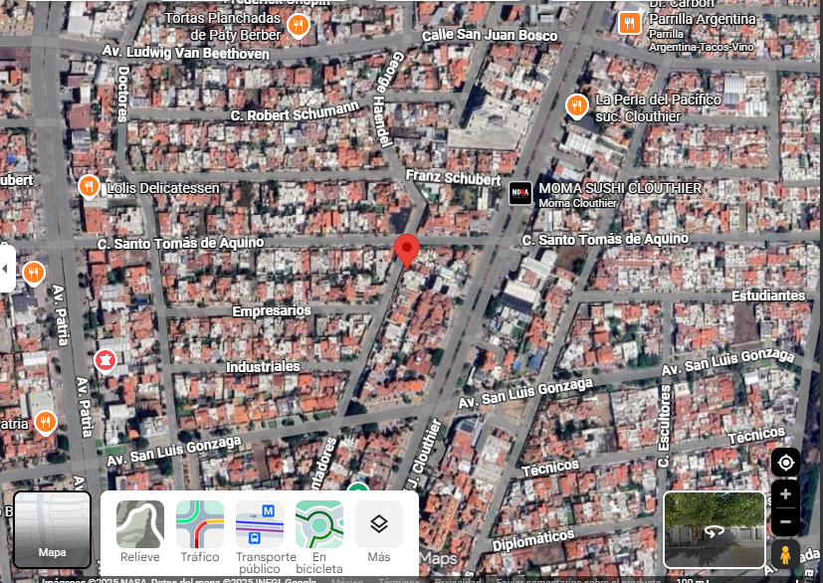Switch to Mapa view thumbnail
This screenshot has height=583, width=823.
(x=52, y=529)
